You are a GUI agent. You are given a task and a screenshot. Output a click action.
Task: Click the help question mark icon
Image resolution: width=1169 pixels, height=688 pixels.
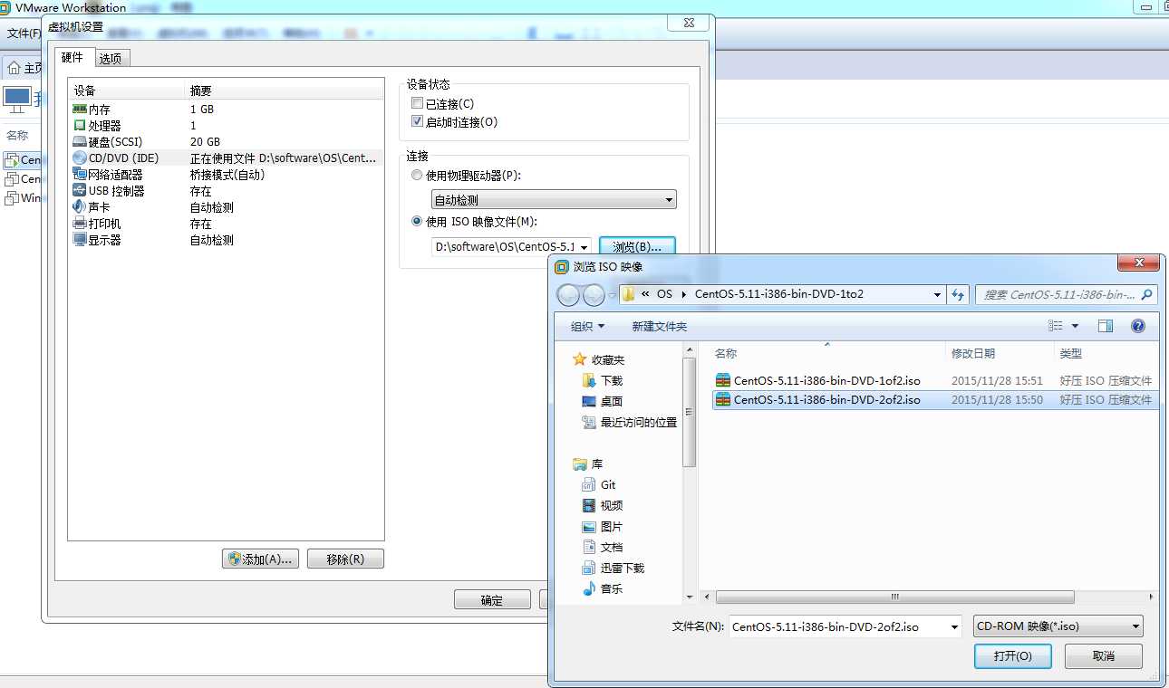coord(1138,326)
